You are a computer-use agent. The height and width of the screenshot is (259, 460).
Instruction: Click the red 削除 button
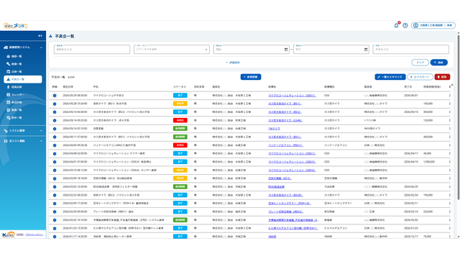click(442, 77)
